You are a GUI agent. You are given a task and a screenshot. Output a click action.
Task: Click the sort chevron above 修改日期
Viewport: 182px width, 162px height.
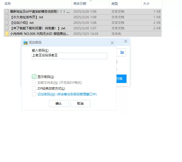91,1
